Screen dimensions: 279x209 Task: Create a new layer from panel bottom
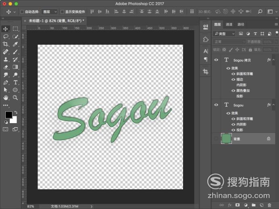[x=262, y=205]
